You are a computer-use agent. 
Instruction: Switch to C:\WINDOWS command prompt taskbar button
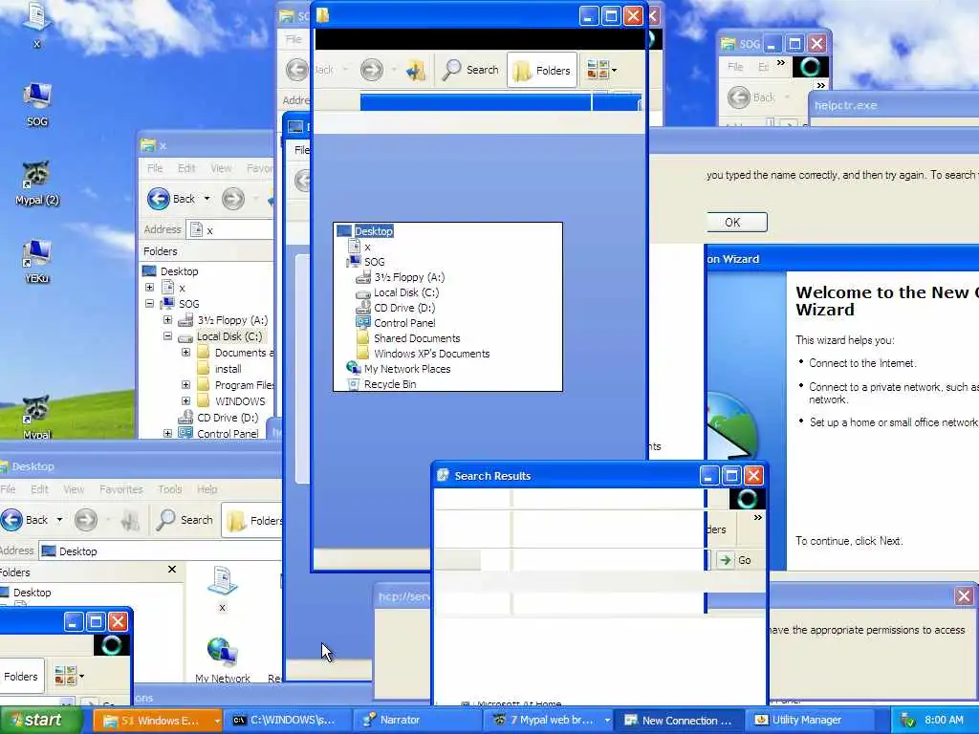pos(287,721)
